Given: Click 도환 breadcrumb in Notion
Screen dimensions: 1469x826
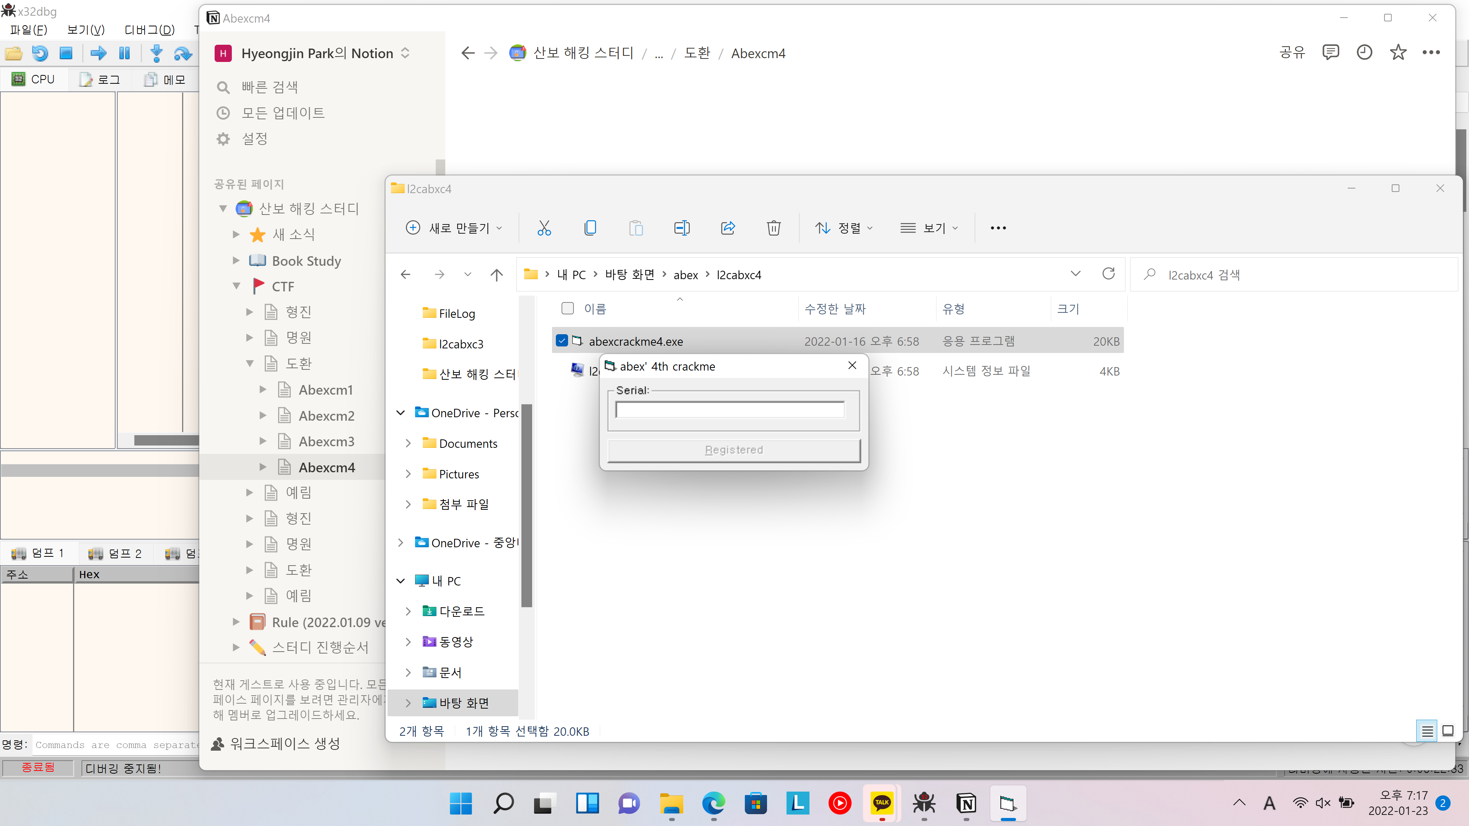Looking at the screenshot, I should 697,53.
